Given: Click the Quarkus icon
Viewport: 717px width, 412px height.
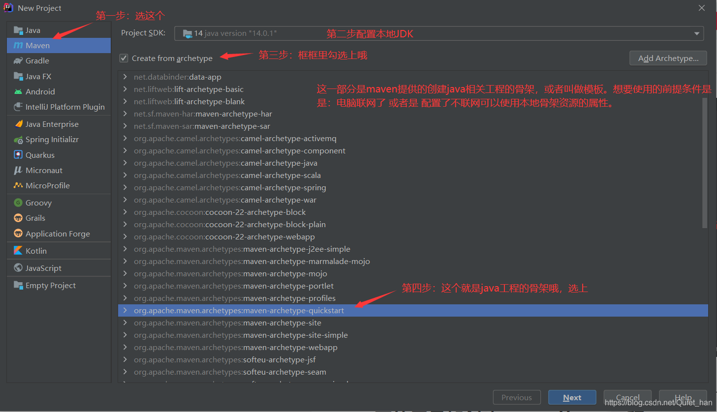Looking at the screenshot, I should 18,155.
